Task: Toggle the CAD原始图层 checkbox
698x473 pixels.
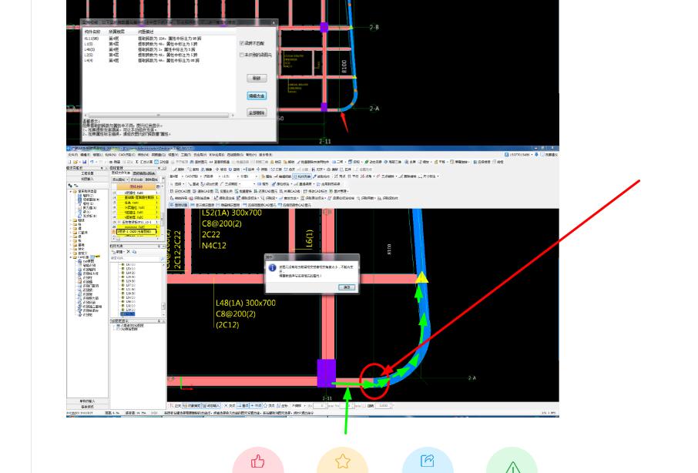Action: point(118,329)
